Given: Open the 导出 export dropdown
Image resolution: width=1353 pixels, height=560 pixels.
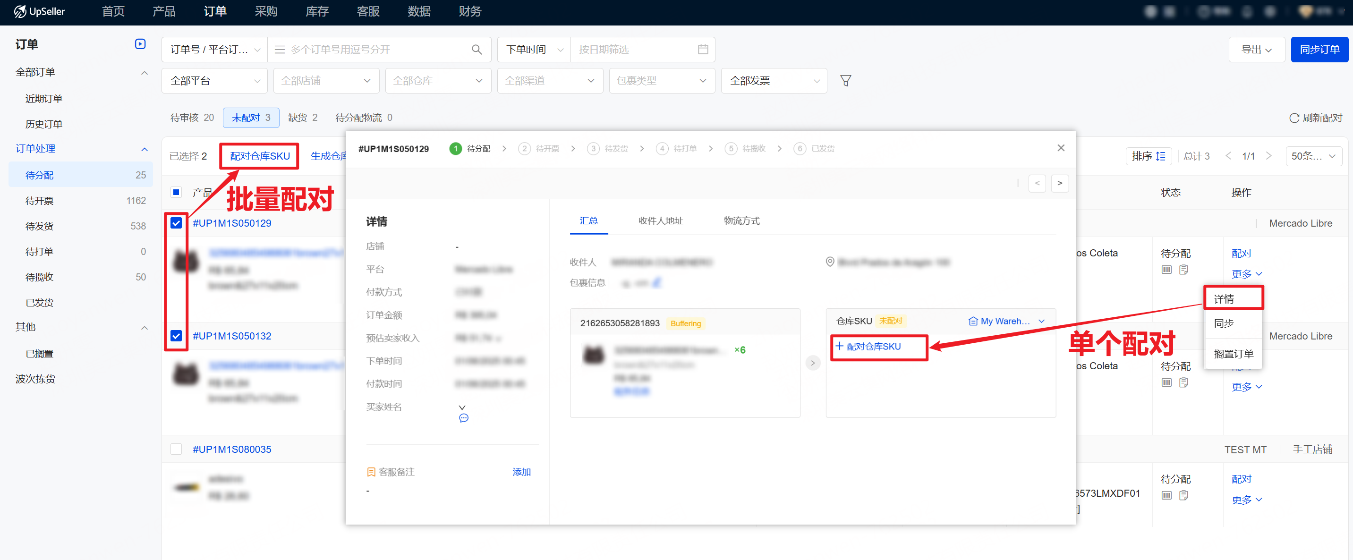Looking at the screenshot, I should pyautogui.click(x=1256, y=50).
